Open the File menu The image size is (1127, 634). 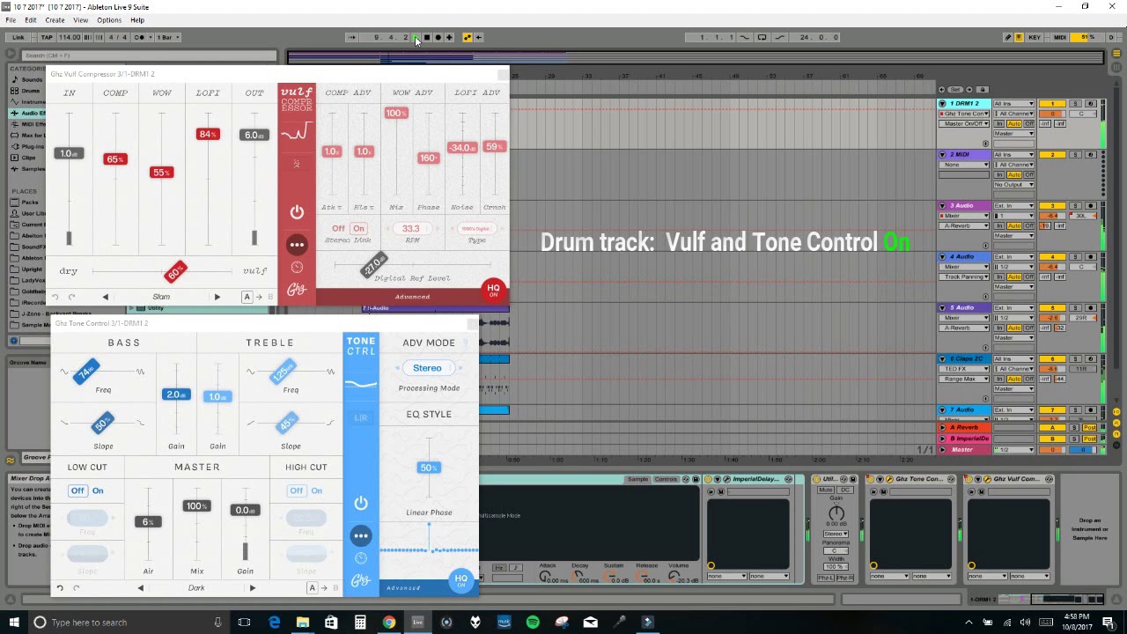pos(11,20)
